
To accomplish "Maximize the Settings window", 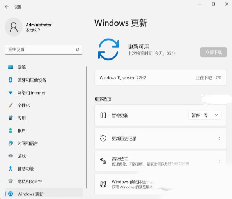I will click(x=213, y=4).
